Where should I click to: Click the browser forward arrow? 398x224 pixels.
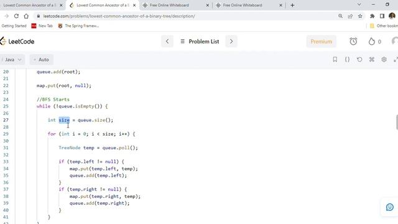pos(7,16)
